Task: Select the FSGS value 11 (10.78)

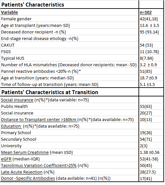Action: click(x=149, y=52)
